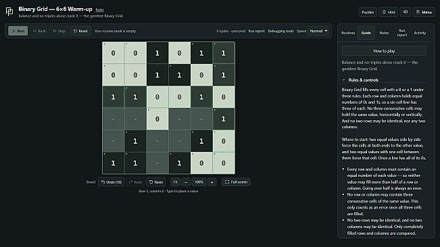The image size is (440, 247).
Task: Switch to the Run report tab
Action: pos(402,33)
